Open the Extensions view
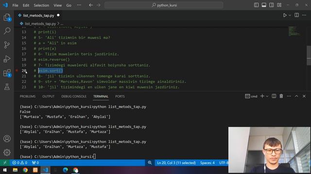Image resolution: width=311 pixels, height=174 pixels. tap(7, 73)
